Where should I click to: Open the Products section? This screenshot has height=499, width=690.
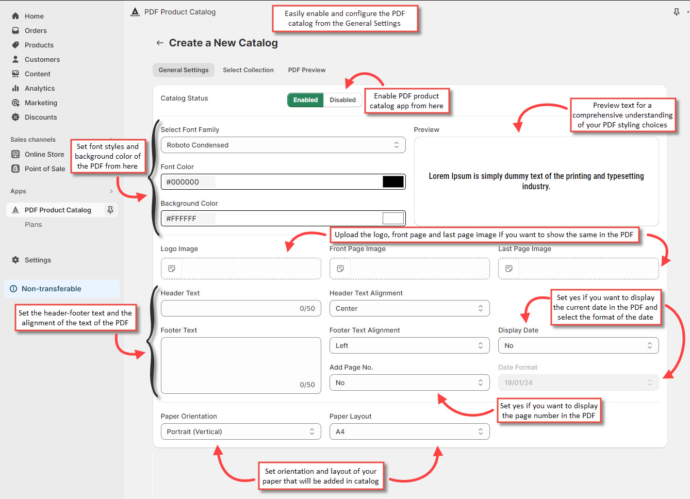[x=39, y=45]
